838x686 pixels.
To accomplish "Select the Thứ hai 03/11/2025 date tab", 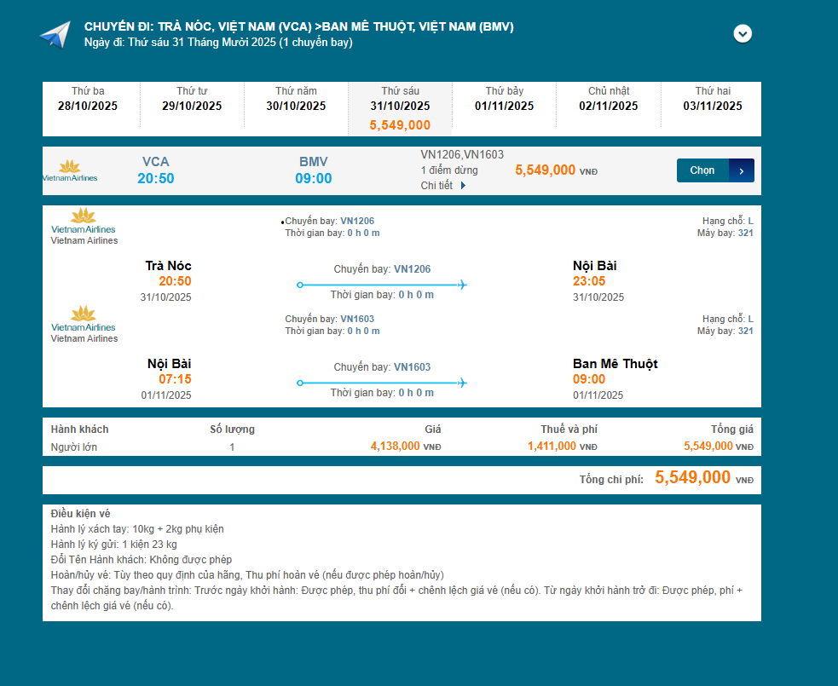I will (x=713, y=99).
